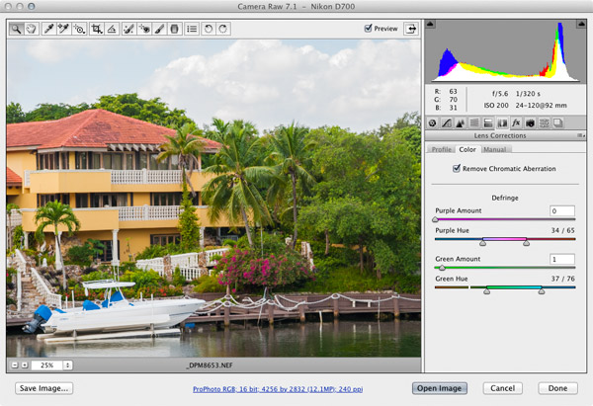Viewport: 593px width, 406px height.
Task: Disable Remove Chromatic Aberration
Action: click(x=456, y=169)
